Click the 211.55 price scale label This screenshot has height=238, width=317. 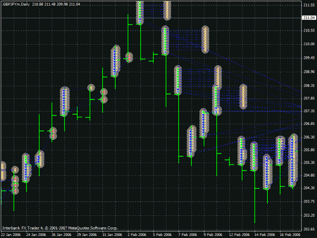(309, 5)
